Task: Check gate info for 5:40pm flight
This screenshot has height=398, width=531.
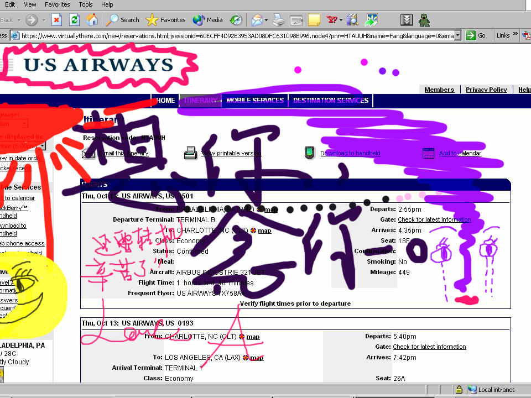Action: pyautogui.click(x=429, y=347)
